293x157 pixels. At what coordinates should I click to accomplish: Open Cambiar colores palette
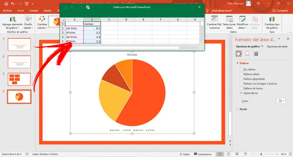pyautogui.click(x=42, y=22)
